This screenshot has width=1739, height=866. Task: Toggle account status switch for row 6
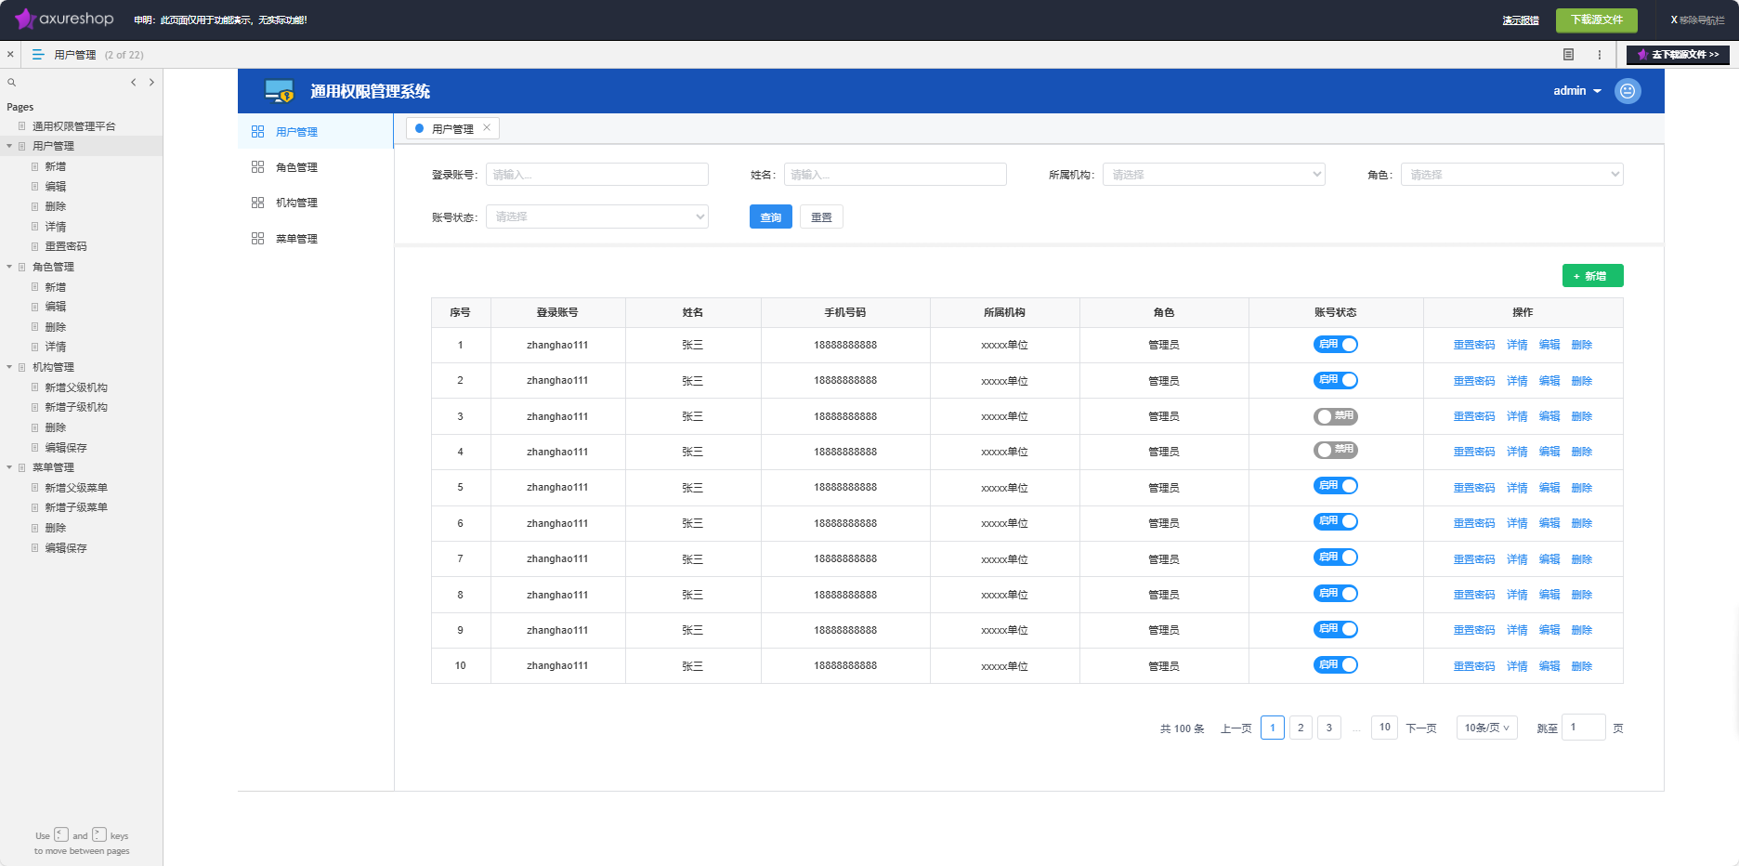click(1336, 522)
